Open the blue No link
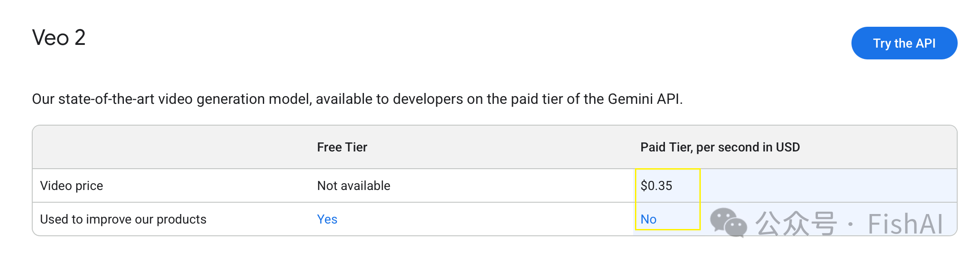974x263 pixels. (648, 219)
